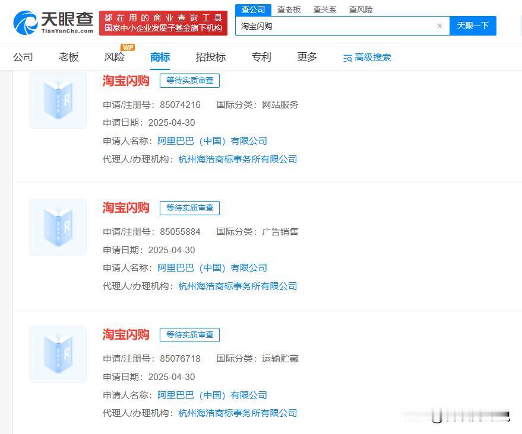Select the 查关系 search tab
This screenshot has width=522, height=434.
coord(325,9)
